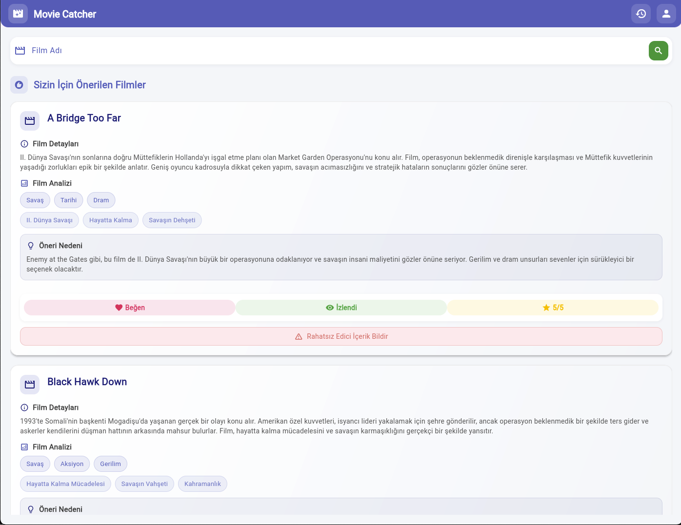
Task: Click the clapperboard icon in search field
Action: [x=20, y=51]
